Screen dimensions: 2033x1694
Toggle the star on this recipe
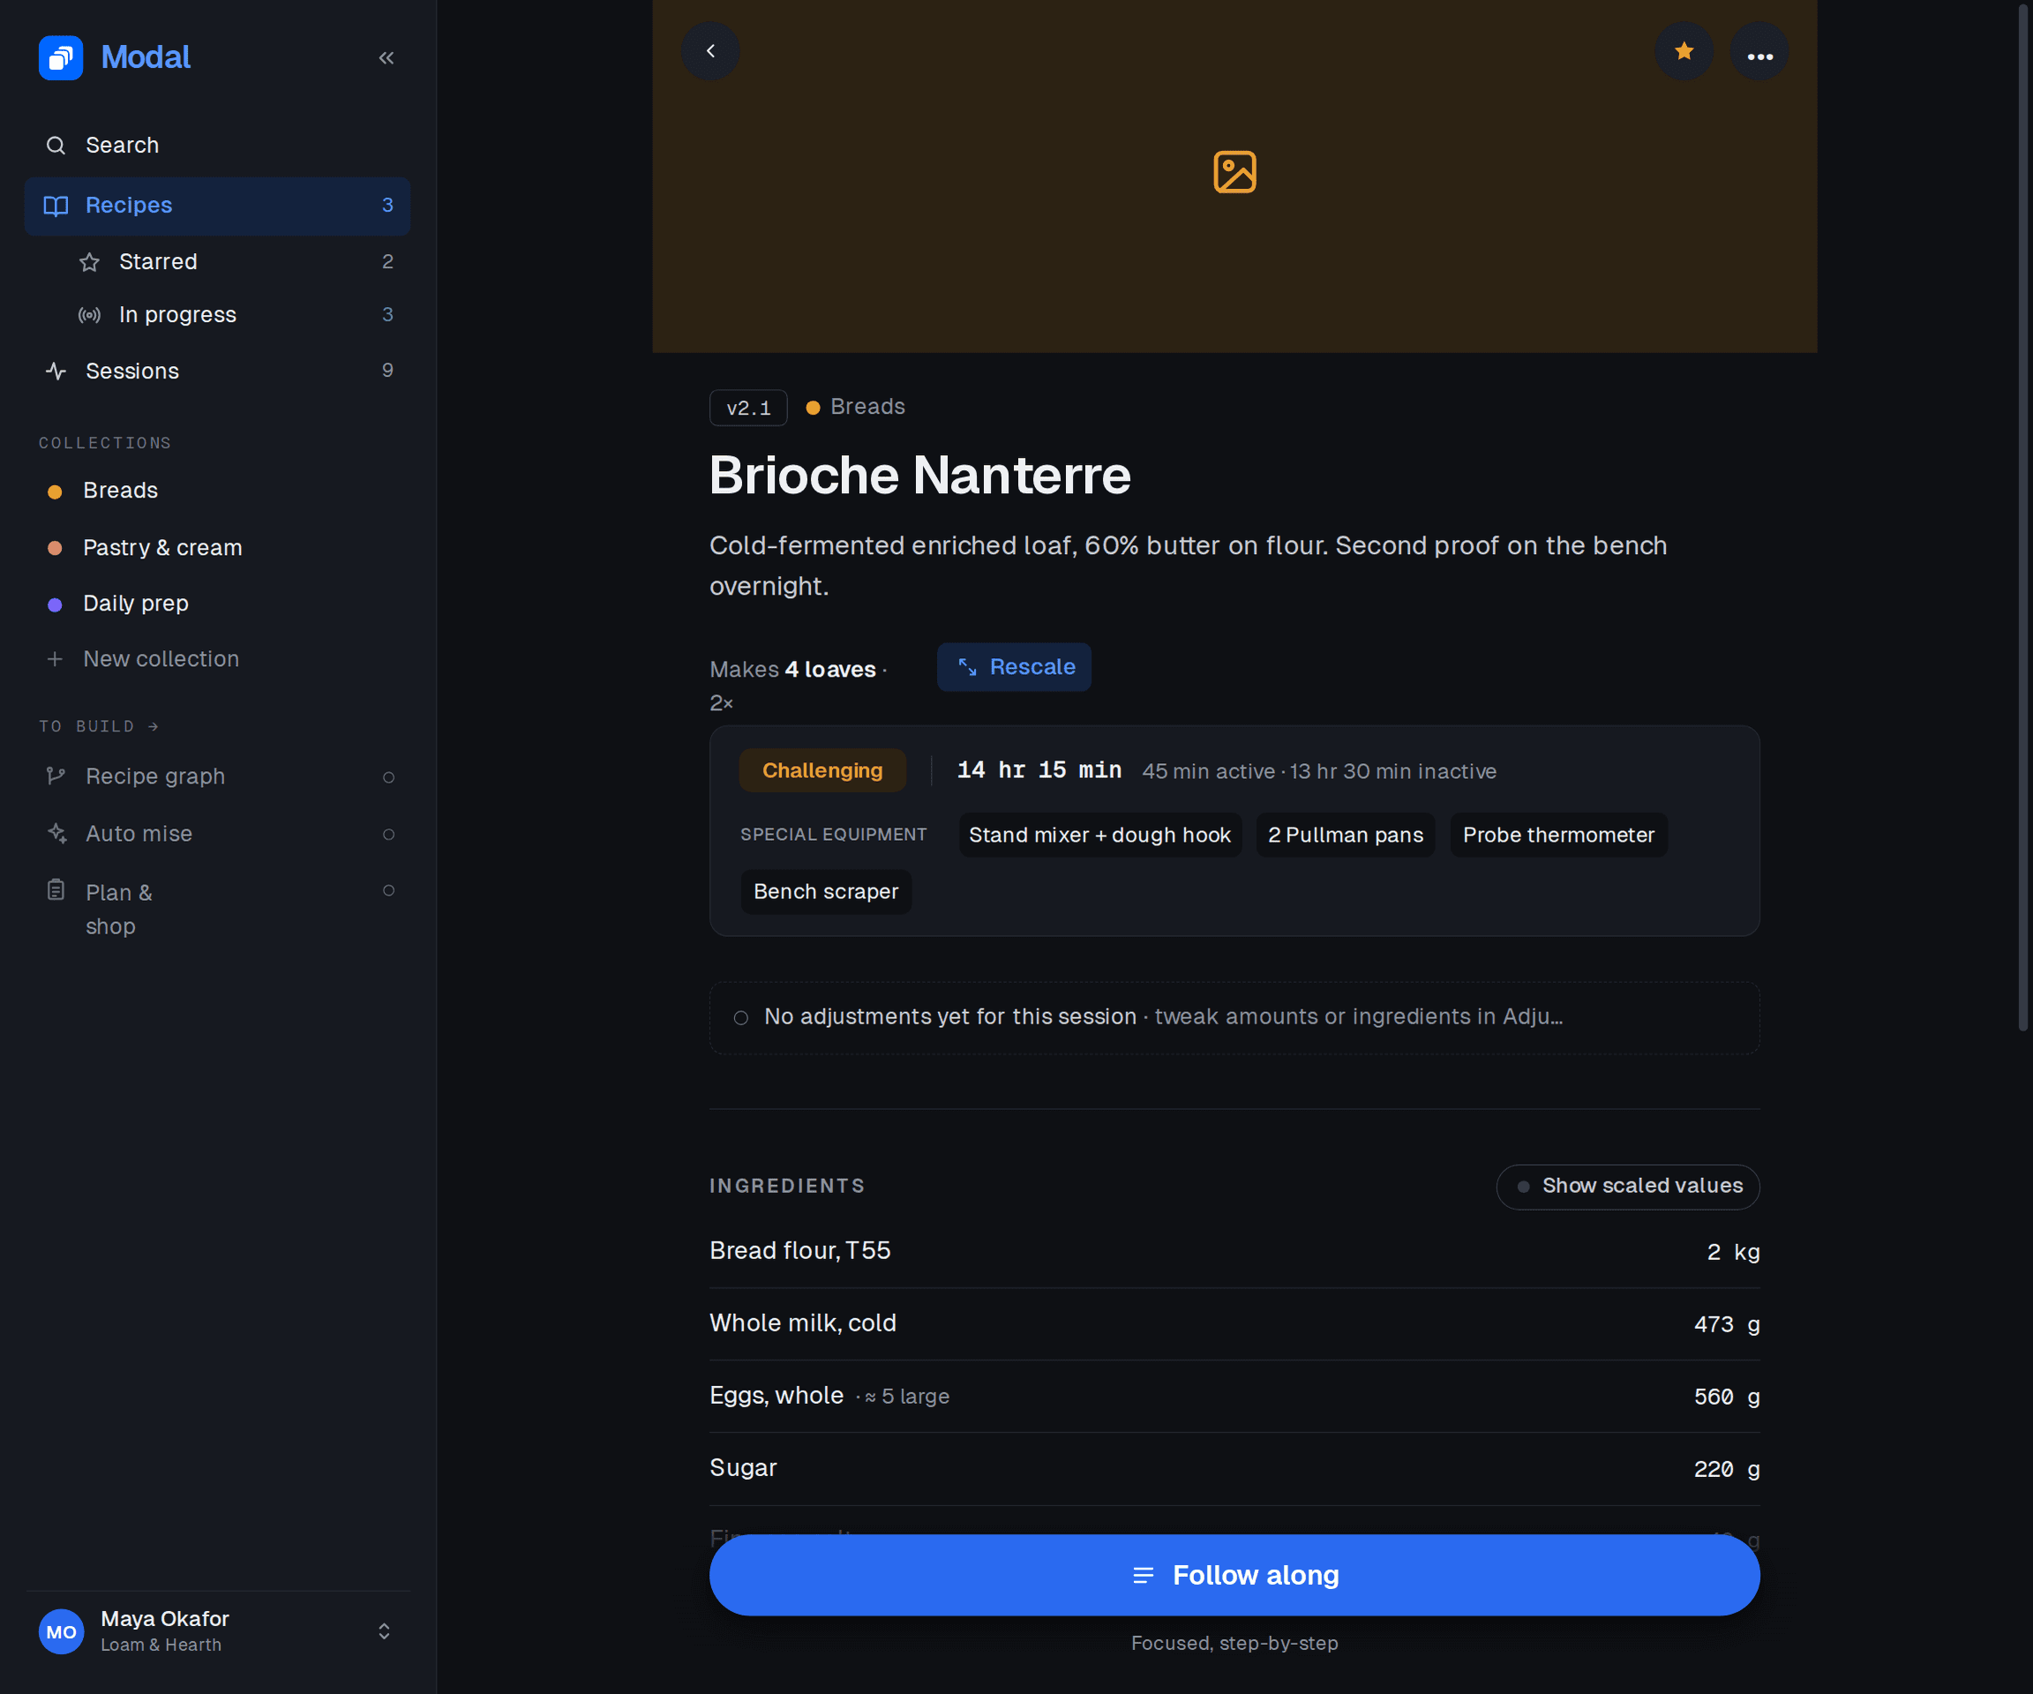click(1684, 51)
